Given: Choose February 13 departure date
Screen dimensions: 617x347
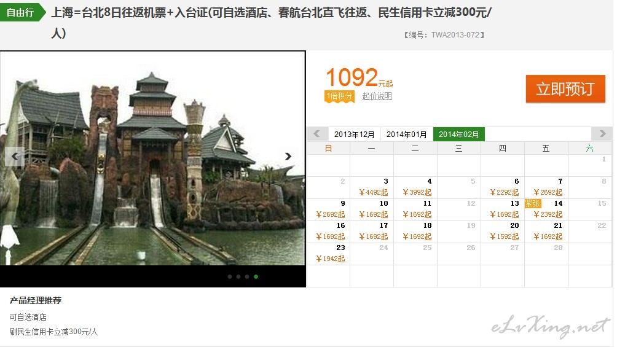Looking at the screenshot, I should [x=503, y=209].
